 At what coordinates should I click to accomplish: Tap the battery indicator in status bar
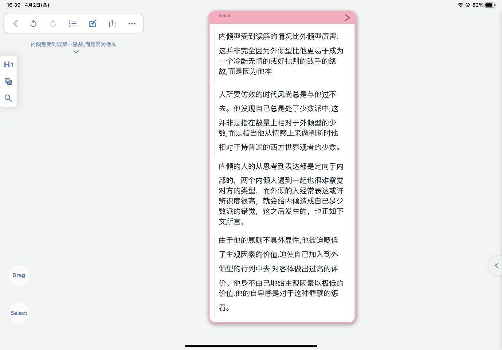pyautogui.click(x=490, y=5)
